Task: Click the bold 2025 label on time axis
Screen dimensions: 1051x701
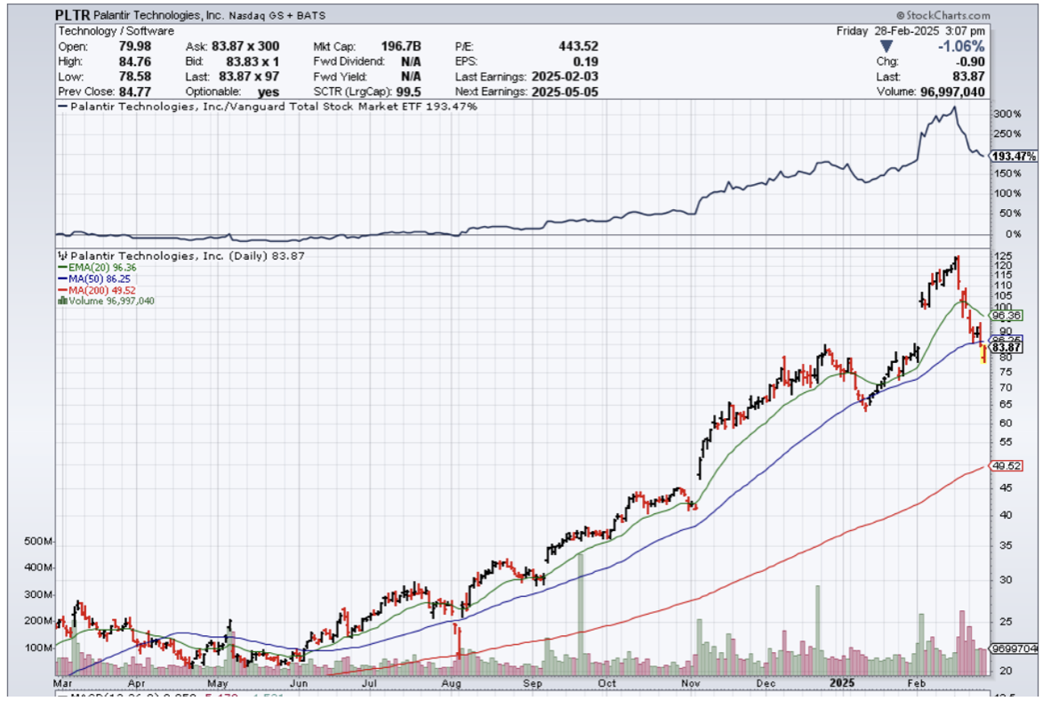Action: (842, 683)
